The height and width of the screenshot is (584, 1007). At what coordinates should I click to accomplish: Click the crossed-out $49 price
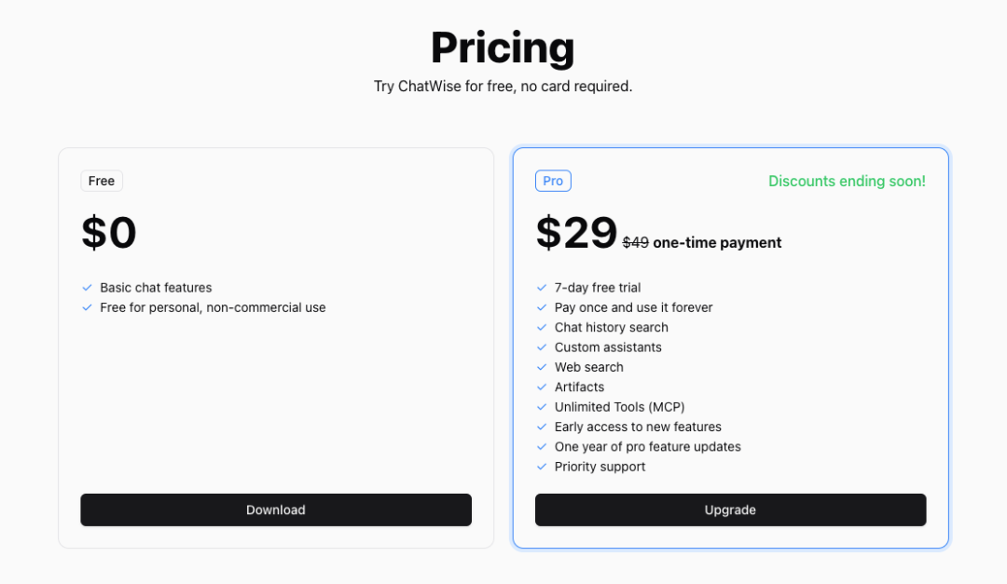pos(636,243)
